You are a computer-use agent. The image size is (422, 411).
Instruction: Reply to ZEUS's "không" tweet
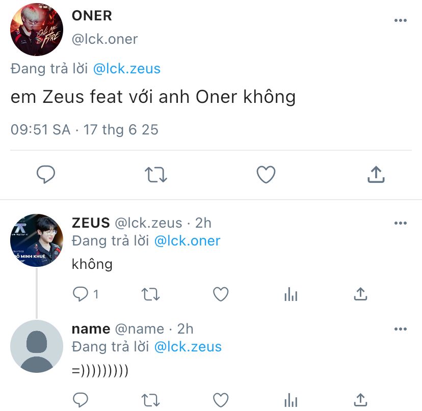pos(81,294)
